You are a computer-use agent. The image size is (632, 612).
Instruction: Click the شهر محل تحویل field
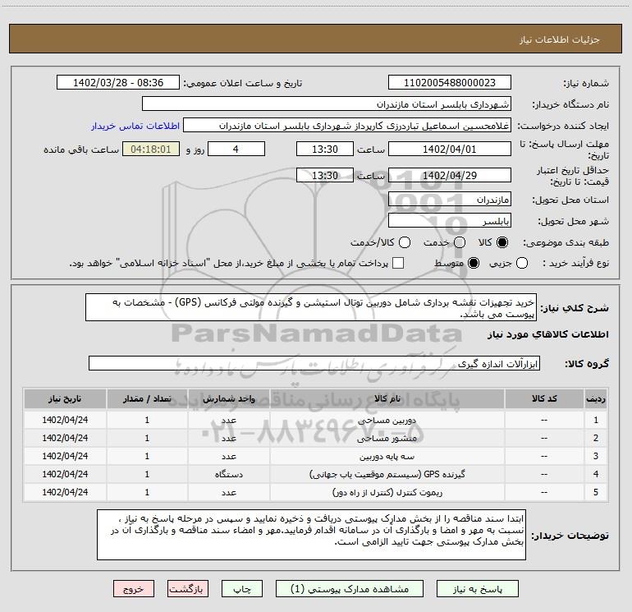point(450,221)
